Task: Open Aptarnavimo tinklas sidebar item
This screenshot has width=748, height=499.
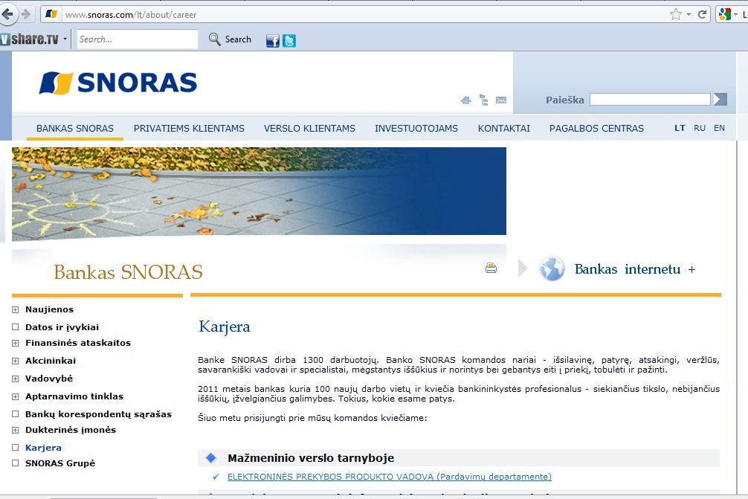Action: pos(74,396)
